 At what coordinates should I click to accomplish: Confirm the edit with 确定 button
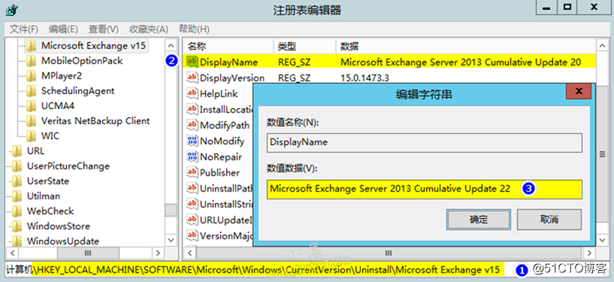(x=479, y=220)
